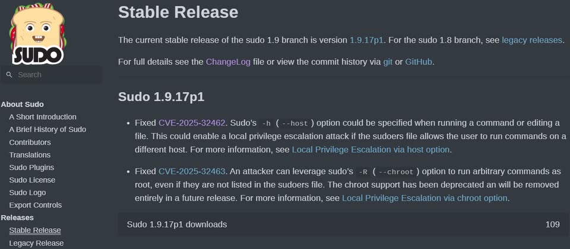View commit history via git link
570x249 pixels.
pyautogui.click(x=388, y=62)
